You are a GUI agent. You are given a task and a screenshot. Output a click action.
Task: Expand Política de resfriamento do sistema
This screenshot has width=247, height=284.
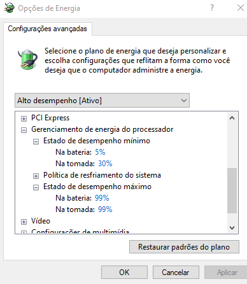pyautogui.click(x=36, y=176)
